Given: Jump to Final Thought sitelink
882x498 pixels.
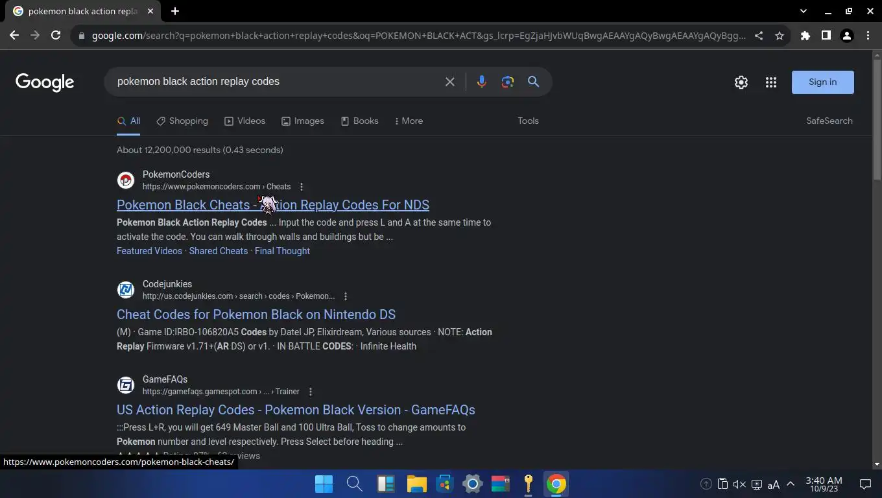Looking at the screenshot, I should point(282,251).
